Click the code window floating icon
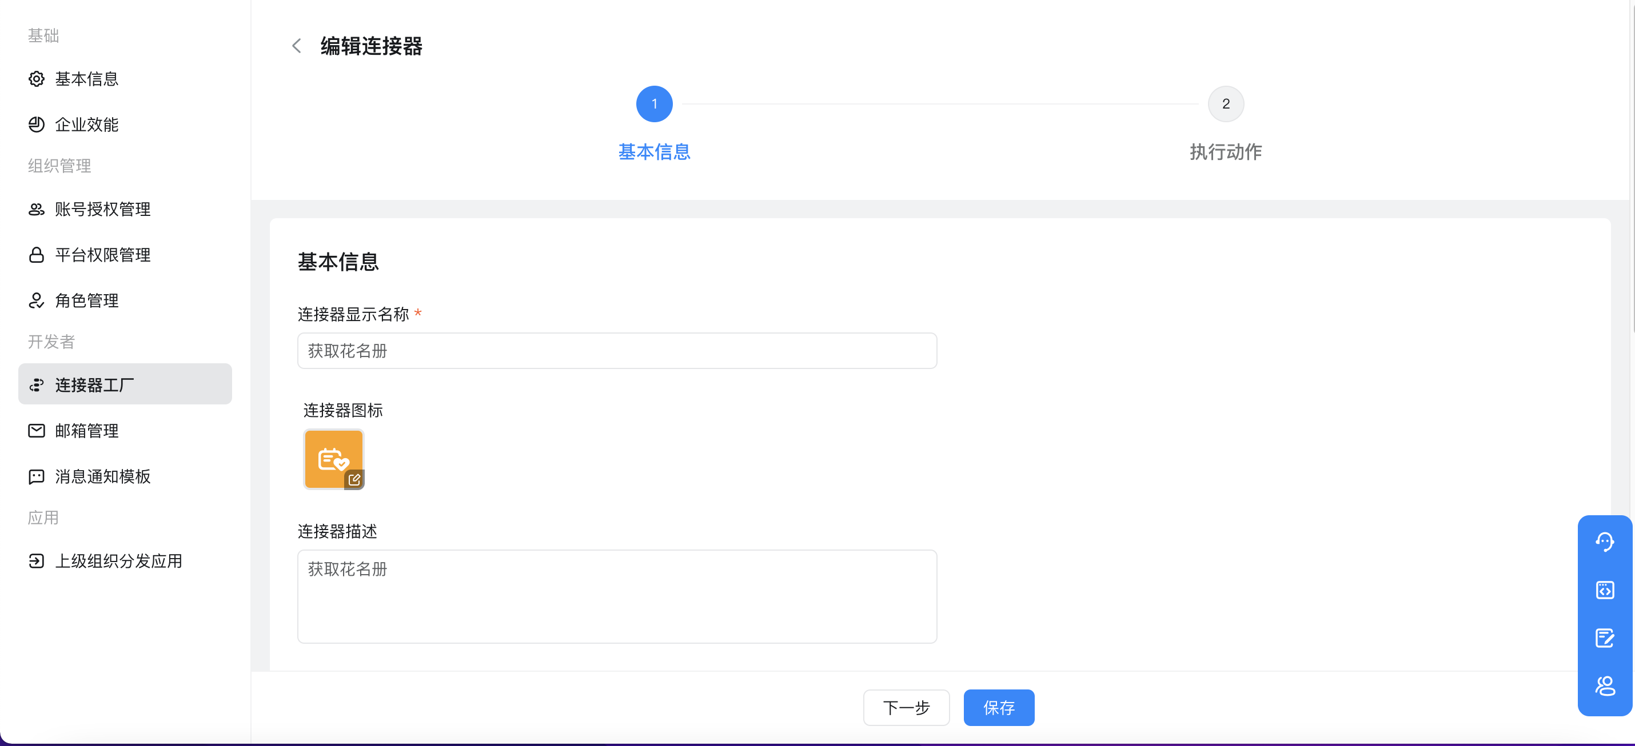This screenshot has height=746, width=1635. 1605,590
